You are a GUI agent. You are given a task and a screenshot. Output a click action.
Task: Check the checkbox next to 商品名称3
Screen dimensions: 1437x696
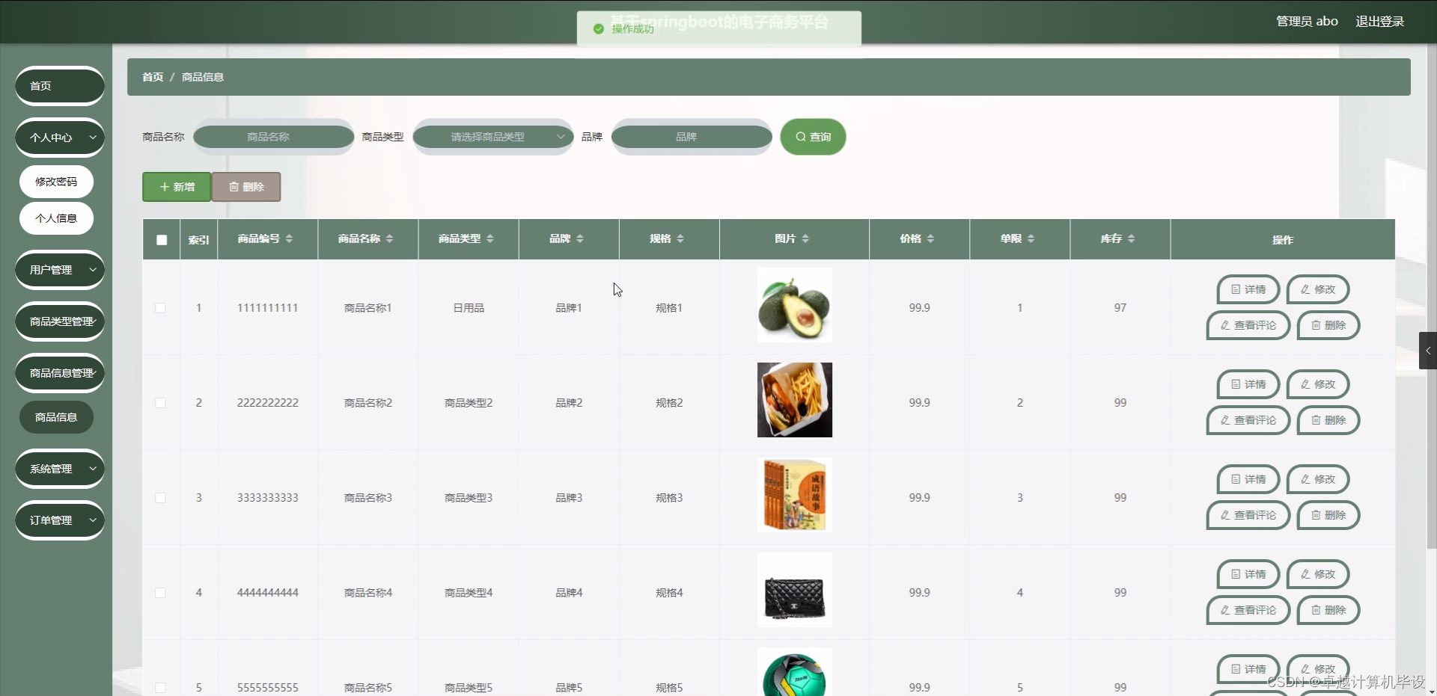point(161,498)
